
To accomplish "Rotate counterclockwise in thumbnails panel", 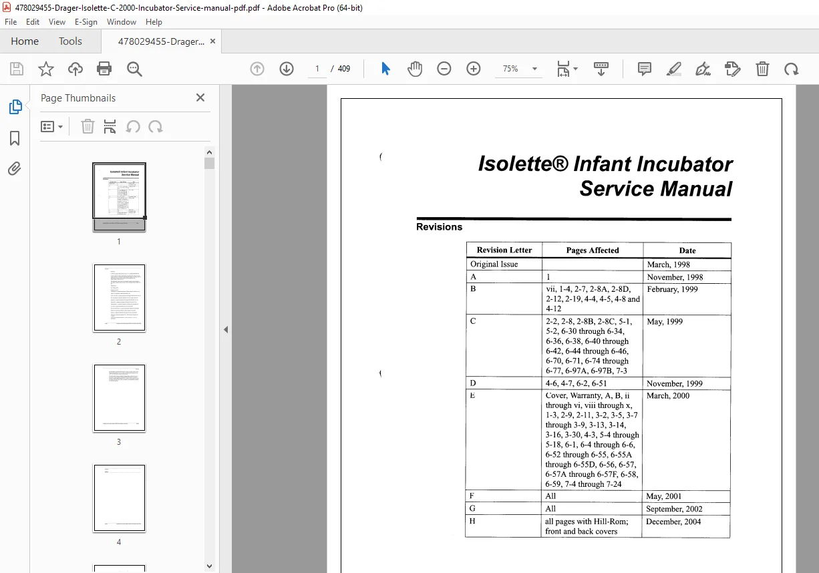I will click(133, 126).
